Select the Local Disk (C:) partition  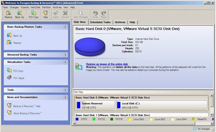coord(162,105)
